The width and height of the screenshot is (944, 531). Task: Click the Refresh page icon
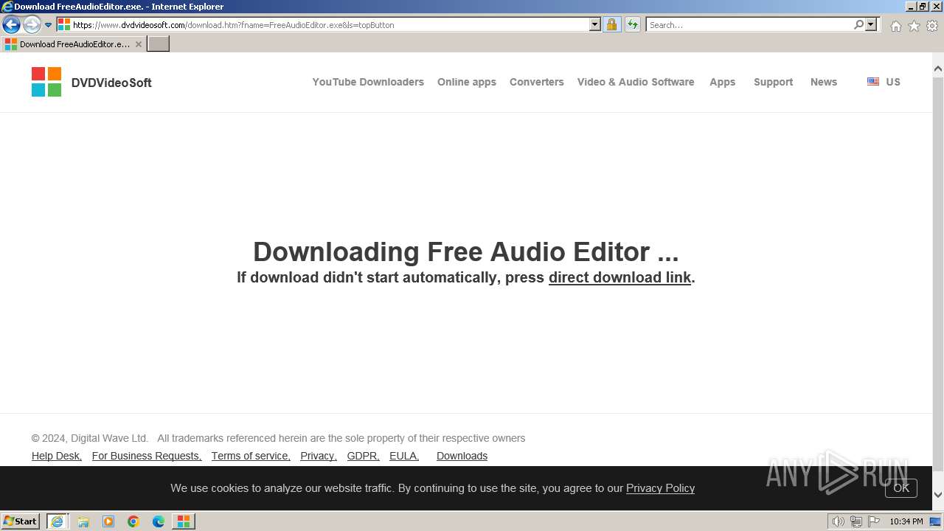[633, 25]
